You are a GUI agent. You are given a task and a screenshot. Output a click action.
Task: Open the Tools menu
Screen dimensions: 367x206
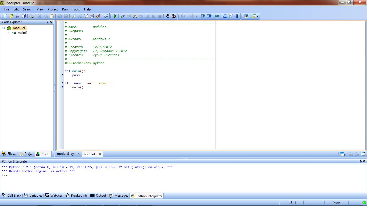tap(76, 9)
